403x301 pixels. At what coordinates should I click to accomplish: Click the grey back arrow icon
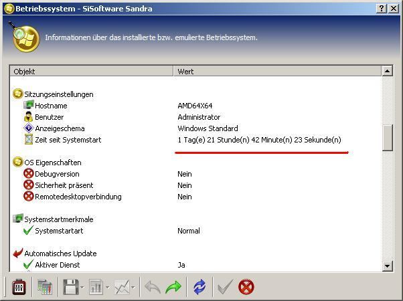153,287
